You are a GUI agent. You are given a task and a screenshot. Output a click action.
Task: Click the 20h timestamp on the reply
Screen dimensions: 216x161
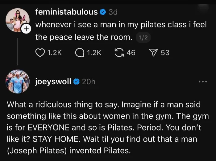[x=89, y=82]
